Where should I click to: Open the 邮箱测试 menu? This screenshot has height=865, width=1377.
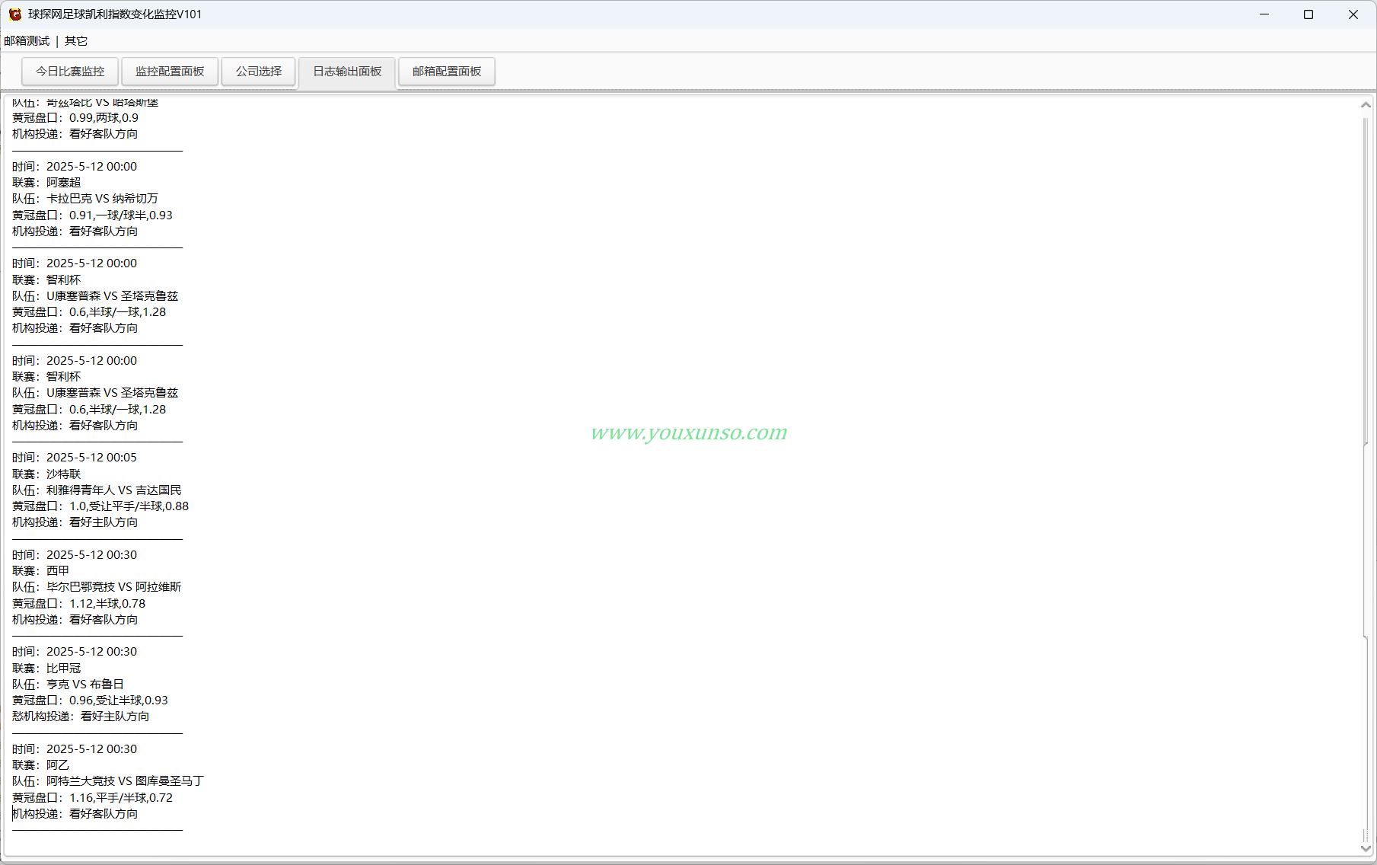[x=27, y=41]
